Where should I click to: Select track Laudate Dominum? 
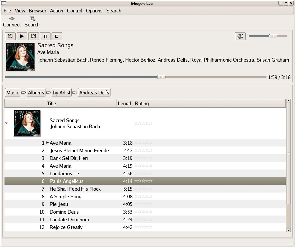click(x=145, y=219)
